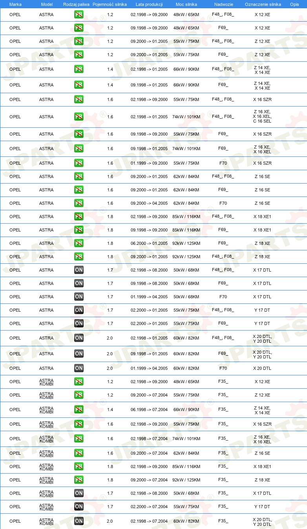307x529 pixels.
Task: Click the Marka column header
Action: tap(15, 4)
